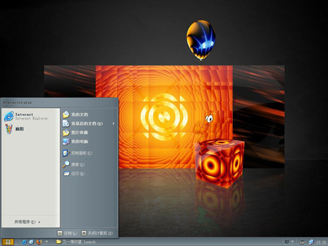Click the network connection tray icon
This screenshot has height=246, width=328.
[x=311, y=242]
